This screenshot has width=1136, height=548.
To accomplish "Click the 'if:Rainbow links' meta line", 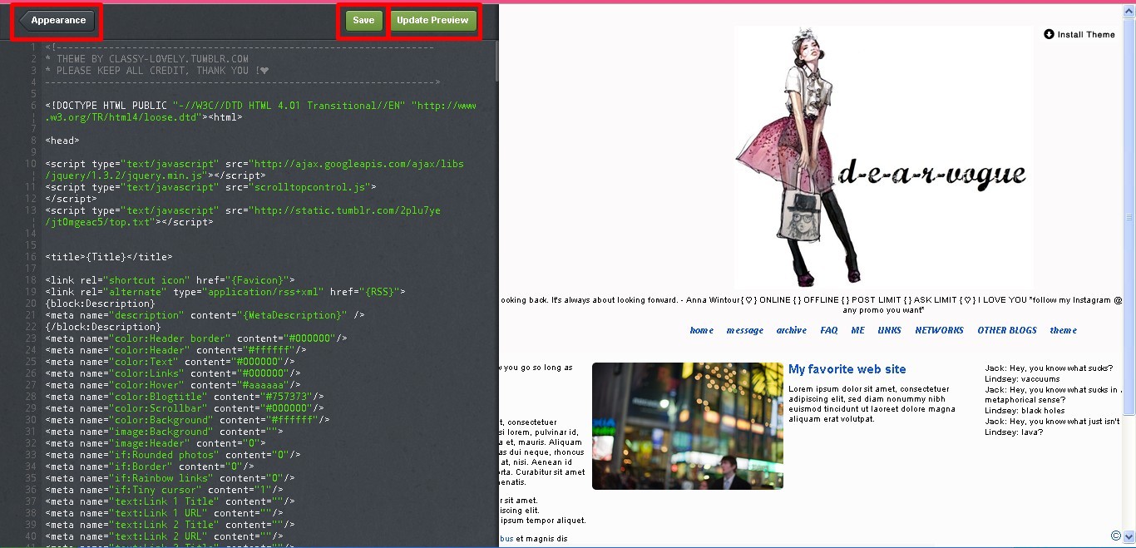I will (173, 478).
